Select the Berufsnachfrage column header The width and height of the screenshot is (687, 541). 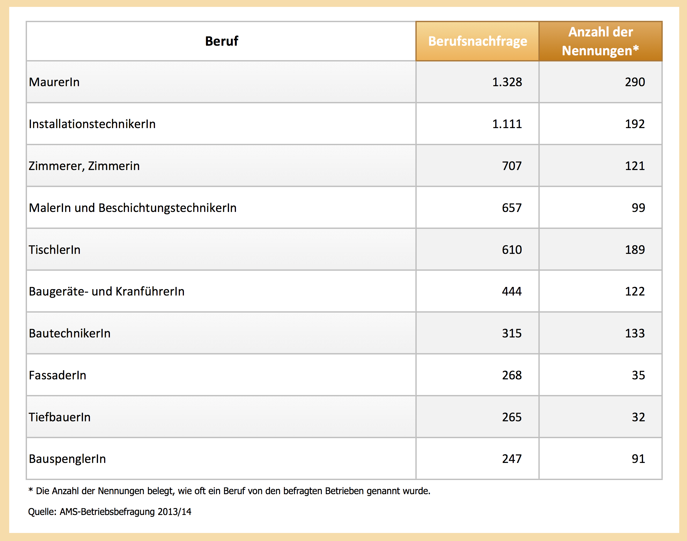[477, 41]
